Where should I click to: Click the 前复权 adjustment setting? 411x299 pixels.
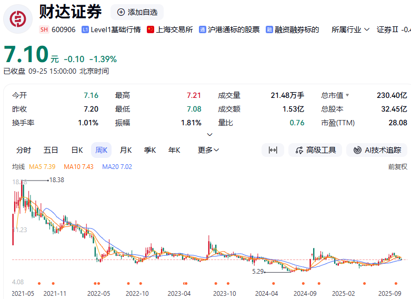397,166
